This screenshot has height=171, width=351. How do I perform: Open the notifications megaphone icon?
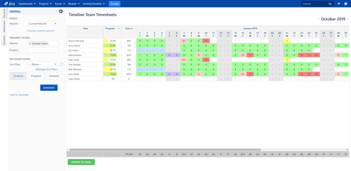pos(339,4)
